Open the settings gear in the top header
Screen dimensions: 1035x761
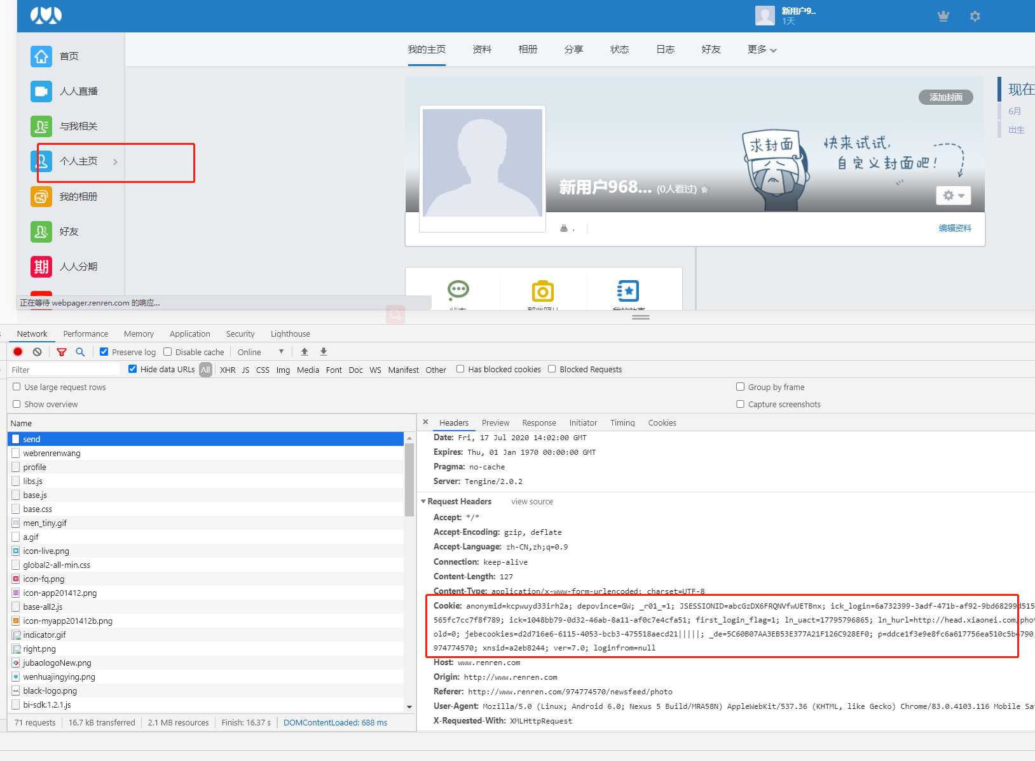[x=975, y=17]
